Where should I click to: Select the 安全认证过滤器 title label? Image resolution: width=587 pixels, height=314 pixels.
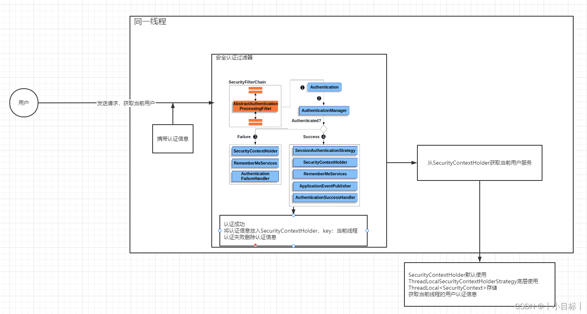tap(234, 57)
